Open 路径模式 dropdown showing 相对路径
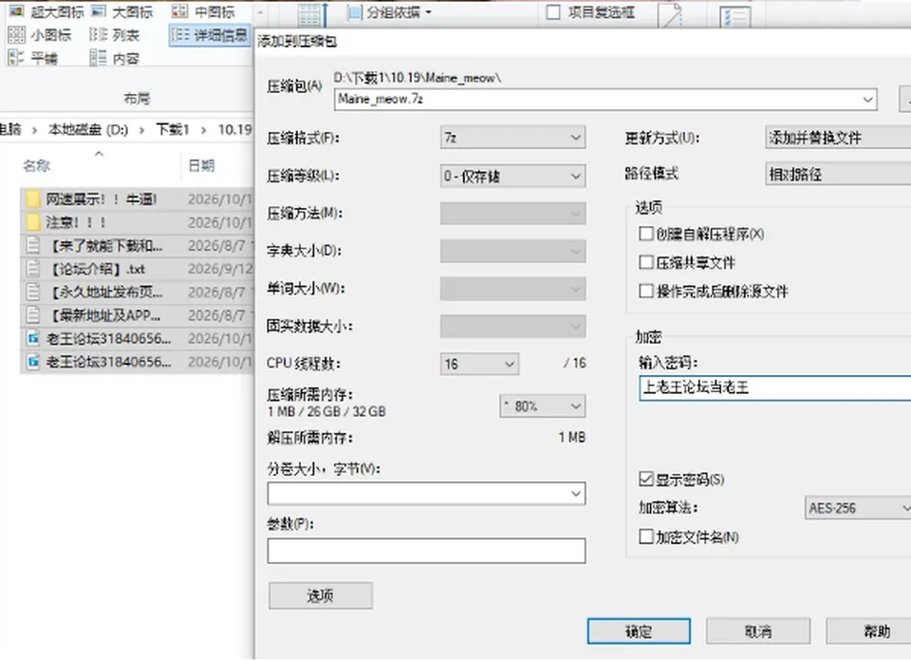The height and width of the screenshot is (661, 911). coord(838,174)
